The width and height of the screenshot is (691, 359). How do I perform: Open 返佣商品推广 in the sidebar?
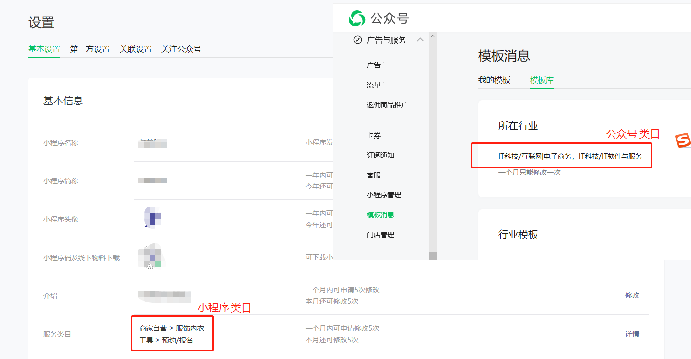tap(387, 105)
